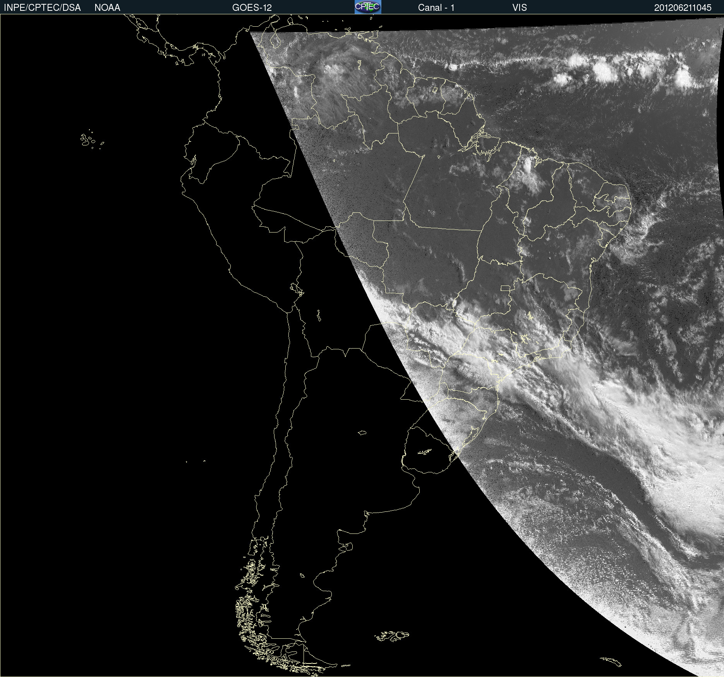Click the GOES-12 satellite label
Viewport: 724px width, 677px height.
[252, 8]
